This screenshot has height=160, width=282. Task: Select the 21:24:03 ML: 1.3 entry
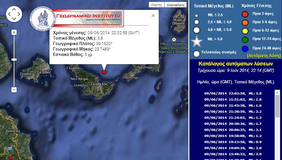[233, 118]
